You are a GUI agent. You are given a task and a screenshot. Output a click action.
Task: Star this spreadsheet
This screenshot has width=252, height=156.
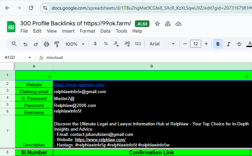tap(157, 24)
